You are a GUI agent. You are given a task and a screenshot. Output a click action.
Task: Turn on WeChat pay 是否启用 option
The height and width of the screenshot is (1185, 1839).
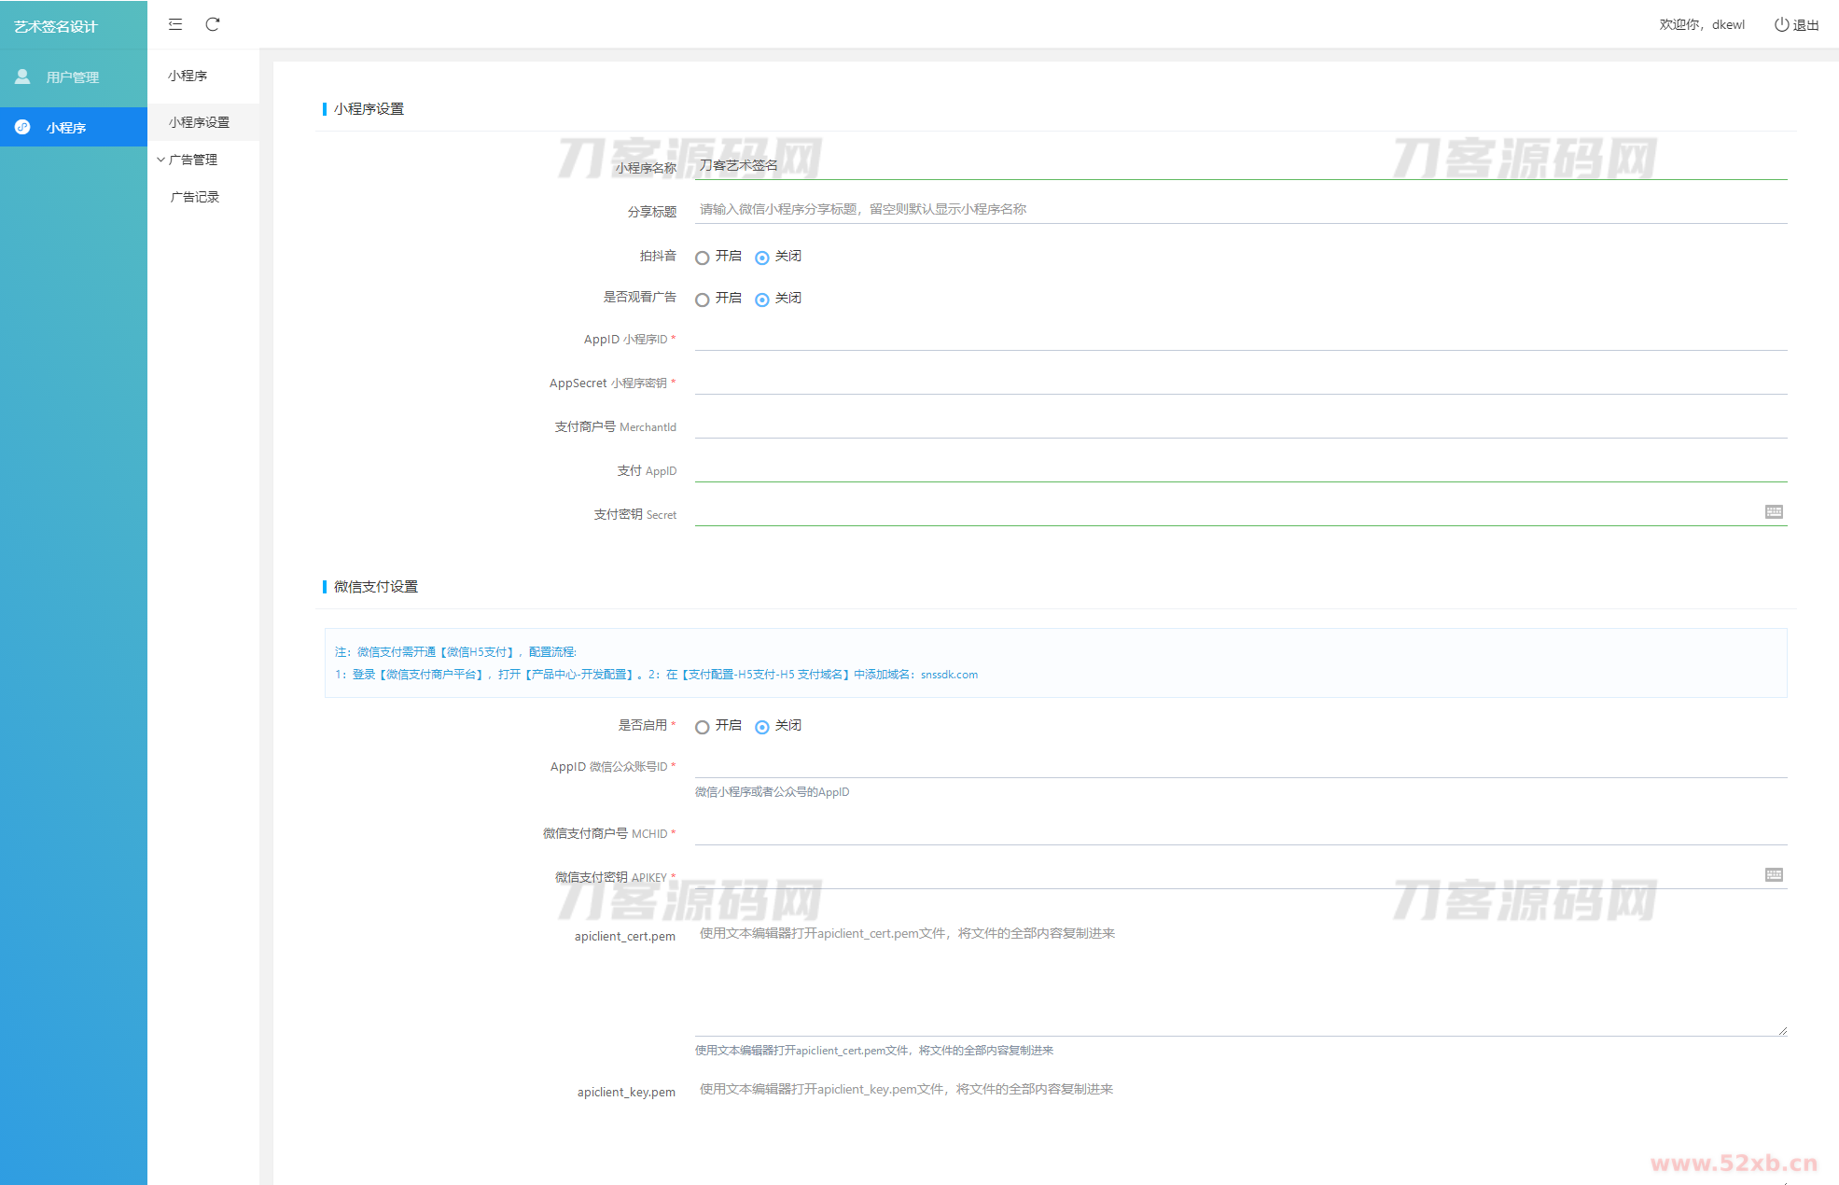703,727
